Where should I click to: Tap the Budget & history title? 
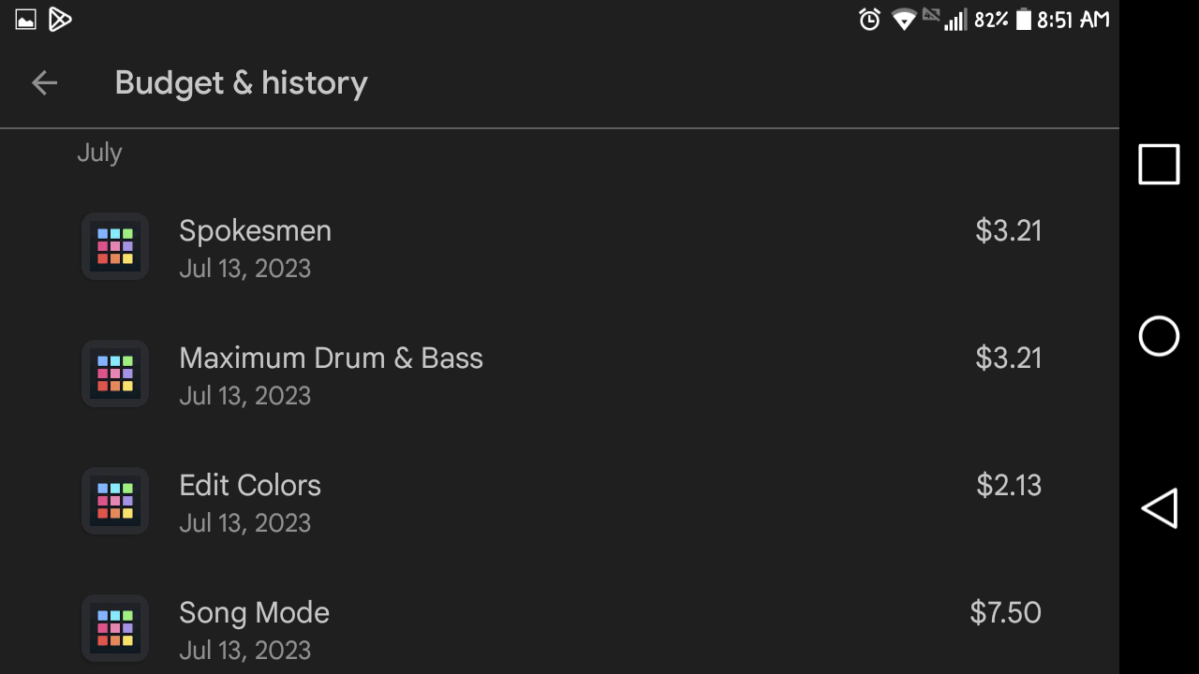point(241,83)
